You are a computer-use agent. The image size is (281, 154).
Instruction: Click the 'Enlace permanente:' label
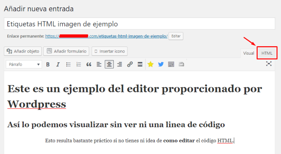tap(26, 36)
